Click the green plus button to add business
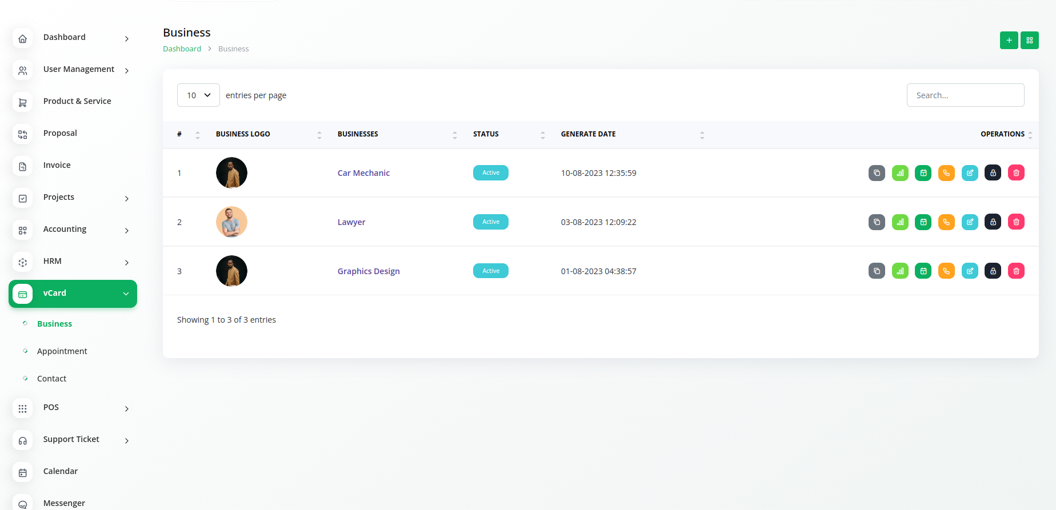The width and height of the screenshot is (1056, 510). pyautogui.click(x=1009, y=41)
